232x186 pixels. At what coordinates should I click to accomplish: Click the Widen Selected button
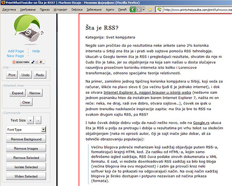click(x=26, y=176)
